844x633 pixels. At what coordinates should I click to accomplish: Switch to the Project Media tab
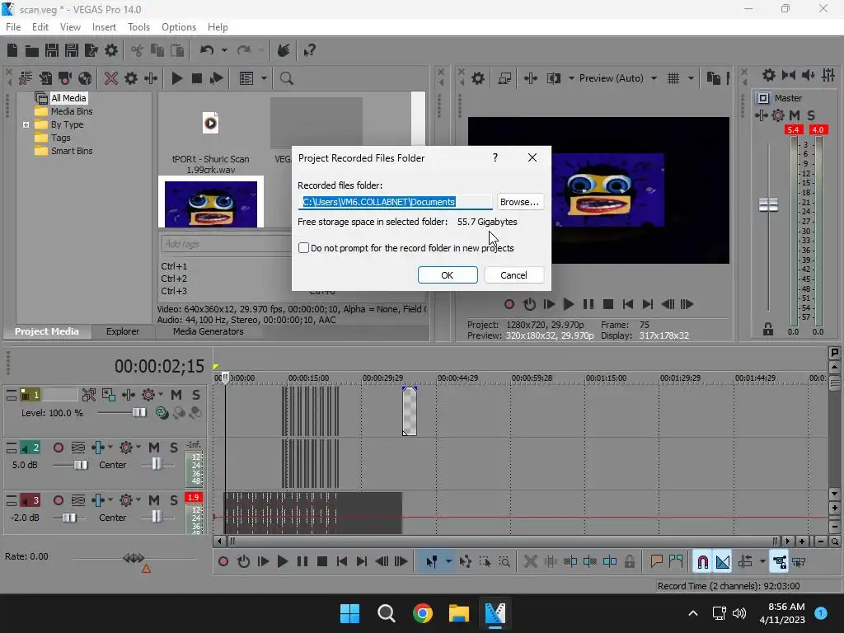click(47, 331)
